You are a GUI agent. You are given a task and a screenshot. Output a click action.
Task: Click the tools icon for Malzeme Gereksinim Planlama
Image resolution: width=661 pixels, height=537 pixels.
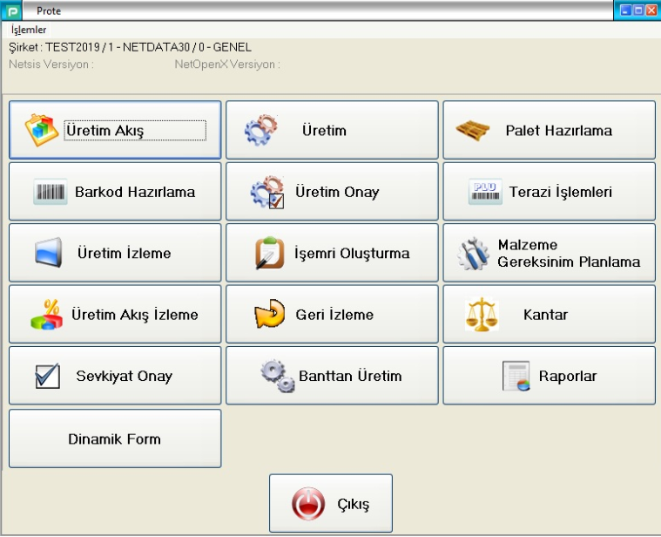(475, 254)
